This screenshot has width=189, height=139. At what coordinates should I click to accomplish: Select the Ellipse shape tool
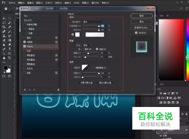point(9,53)
